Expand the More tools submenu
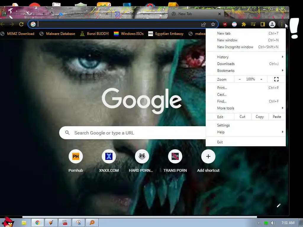 click(x=246, y=108)
